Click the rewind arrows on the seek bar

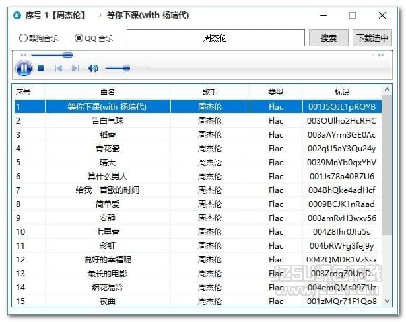click(24, 55)
